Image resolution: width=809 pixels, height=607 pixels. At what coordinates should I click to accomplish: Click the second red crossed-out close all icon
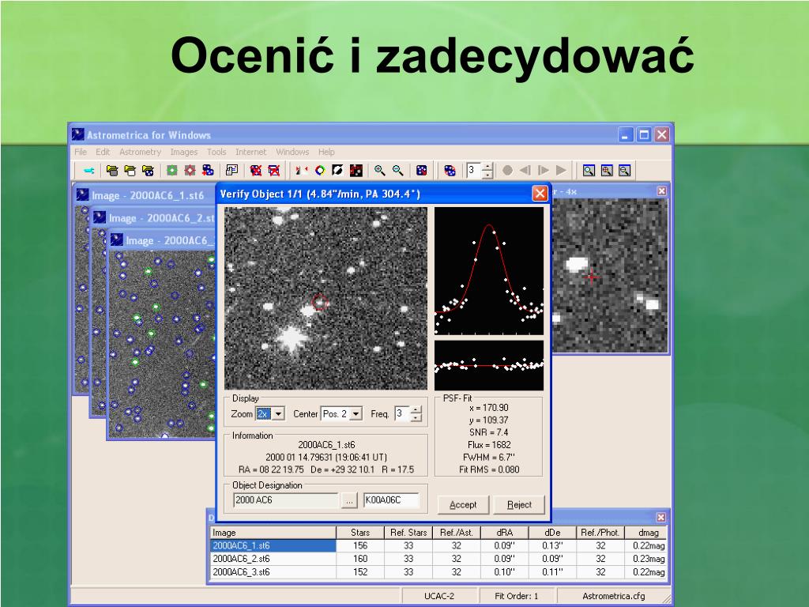(274, 171)
